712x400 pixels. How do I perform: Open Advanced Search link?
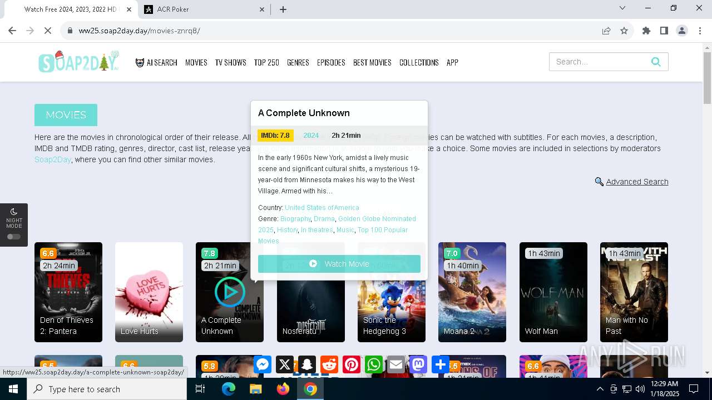(637, 182)
